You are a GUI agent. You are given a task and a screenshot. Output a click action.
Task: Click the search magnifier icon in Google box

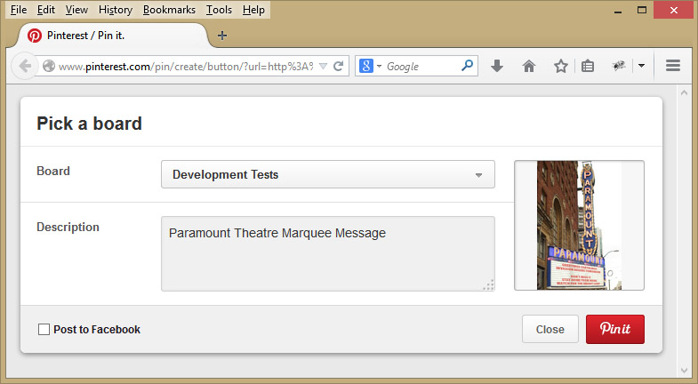pos(467,66)
